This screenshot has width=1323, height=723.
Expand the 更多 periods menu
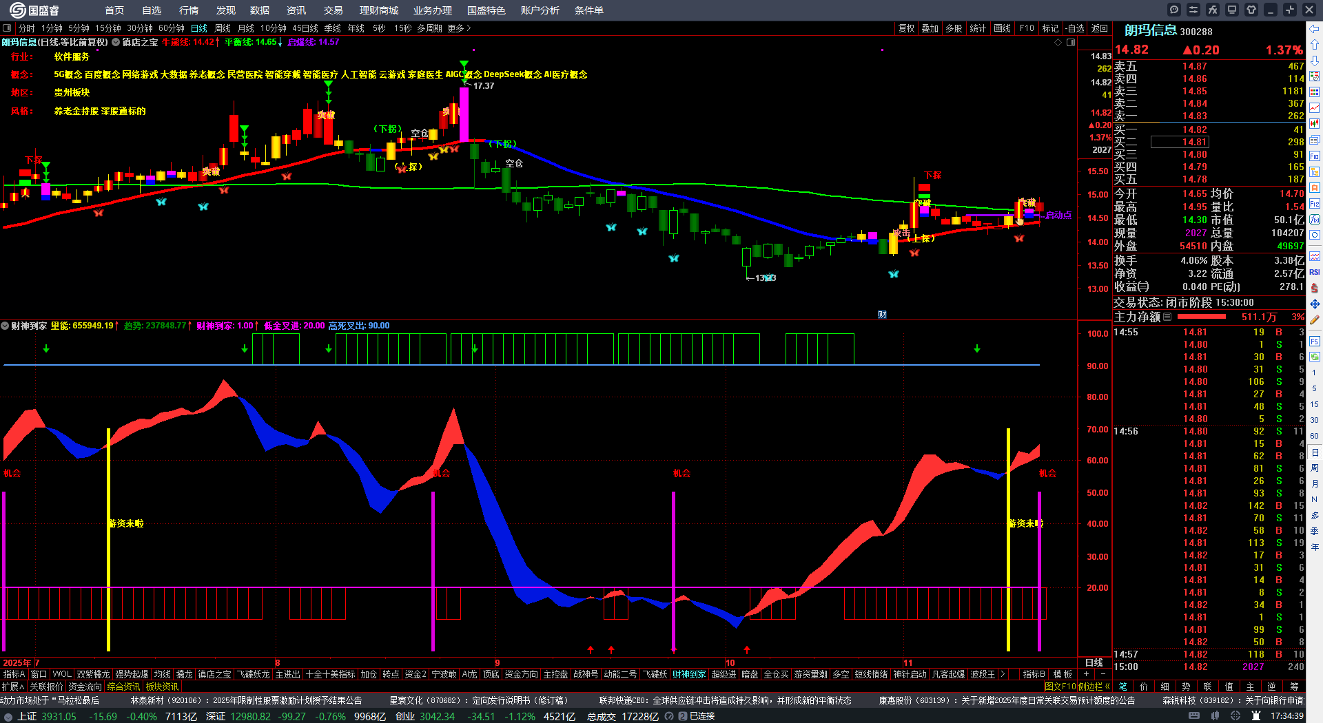(459, 28)
